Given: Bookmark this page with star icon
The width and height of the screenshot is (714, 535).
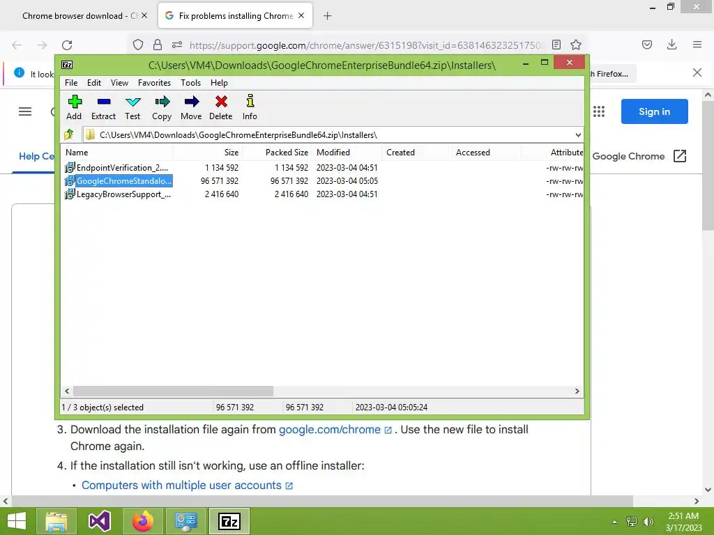Looking at the screenshot, I should coord(576,45).
